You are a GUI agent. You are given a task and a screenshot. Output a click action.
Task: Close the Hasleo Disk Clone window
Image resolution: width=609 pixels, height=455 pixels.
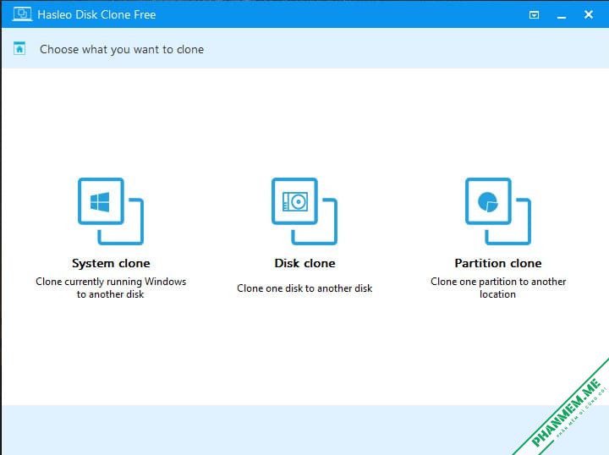coord(589,14)
